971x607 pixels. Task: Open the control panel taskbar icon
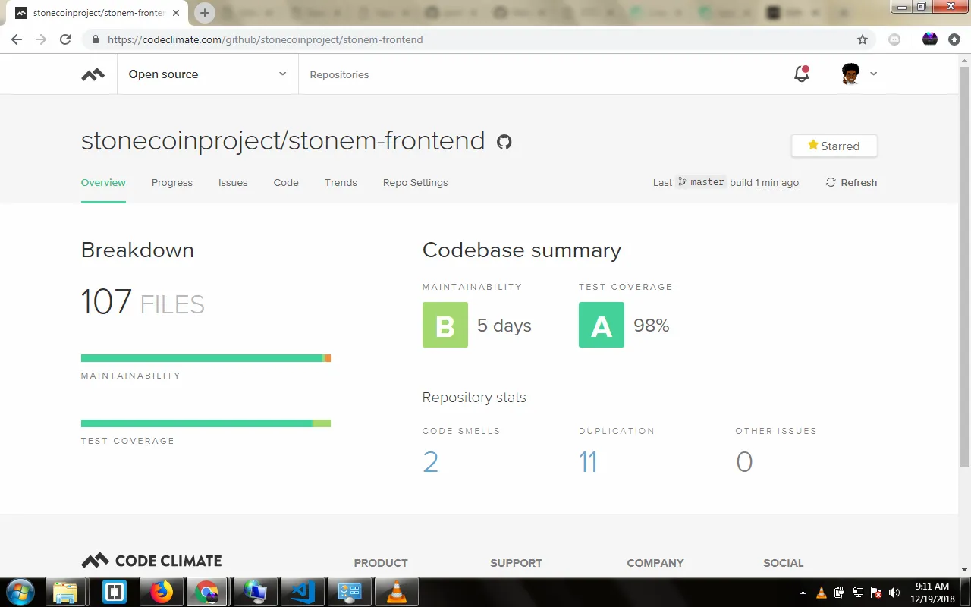pyautogui.click(x=349, y=592)
